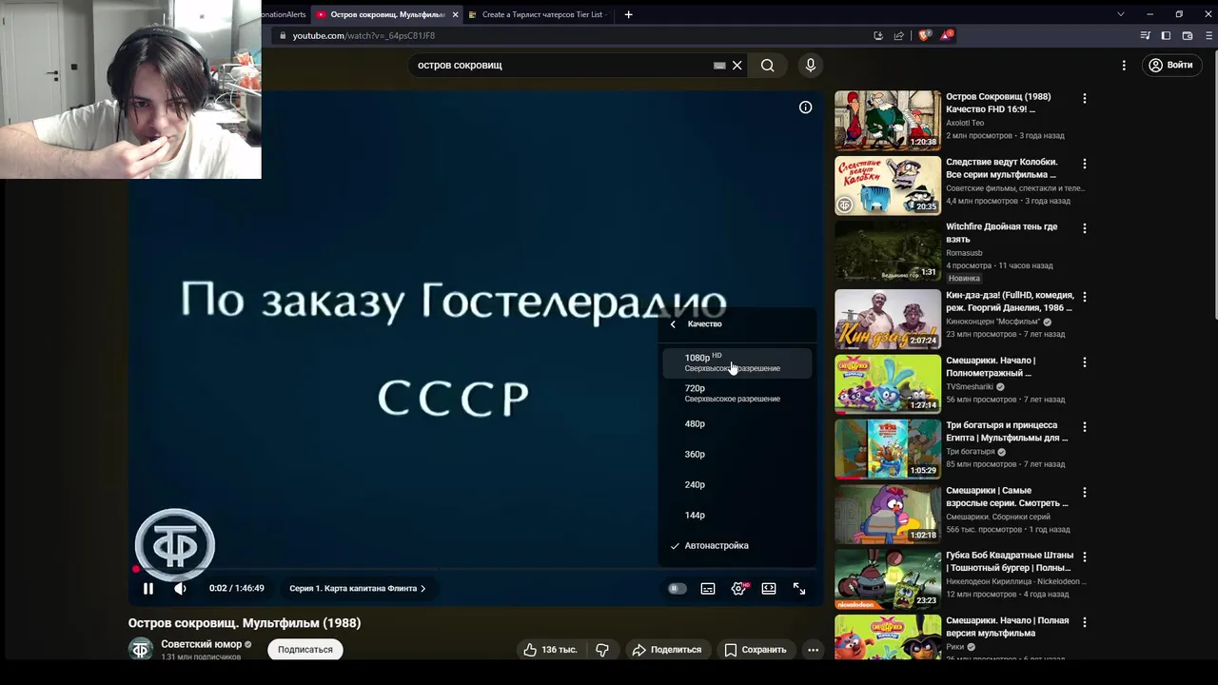Open the on-screen keyboard icon in search
Screen dimensions: 1218x685
(x=719, y=66)
